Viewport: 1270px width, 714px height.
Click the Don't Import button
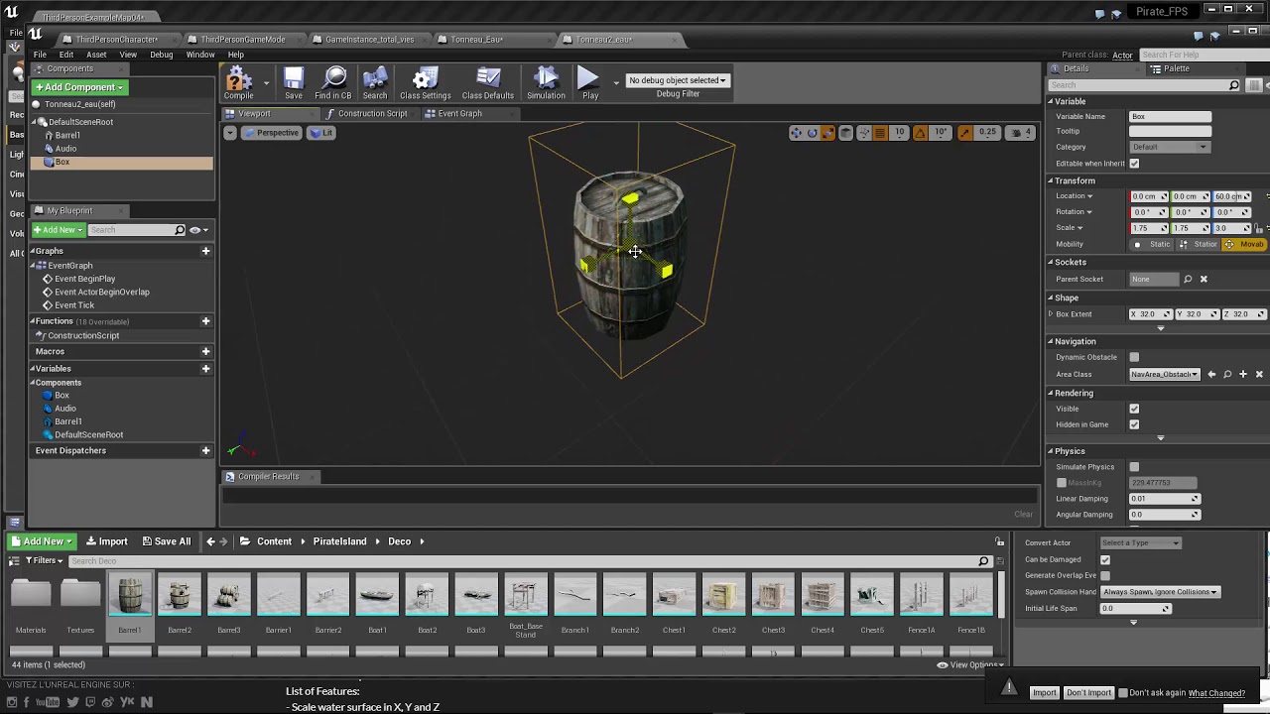point(1088,693)
